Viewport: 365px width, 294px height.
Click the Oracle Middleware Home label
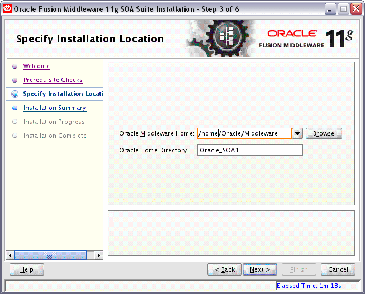(x=157, y=133)
